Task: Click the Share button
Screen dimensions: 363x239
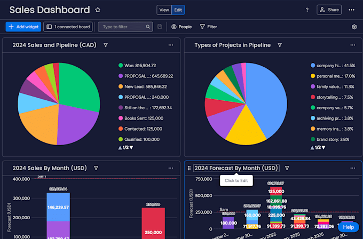Action: [x=329, y=10]
